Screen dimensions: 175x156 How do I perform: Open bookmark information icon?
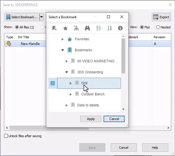120,28
